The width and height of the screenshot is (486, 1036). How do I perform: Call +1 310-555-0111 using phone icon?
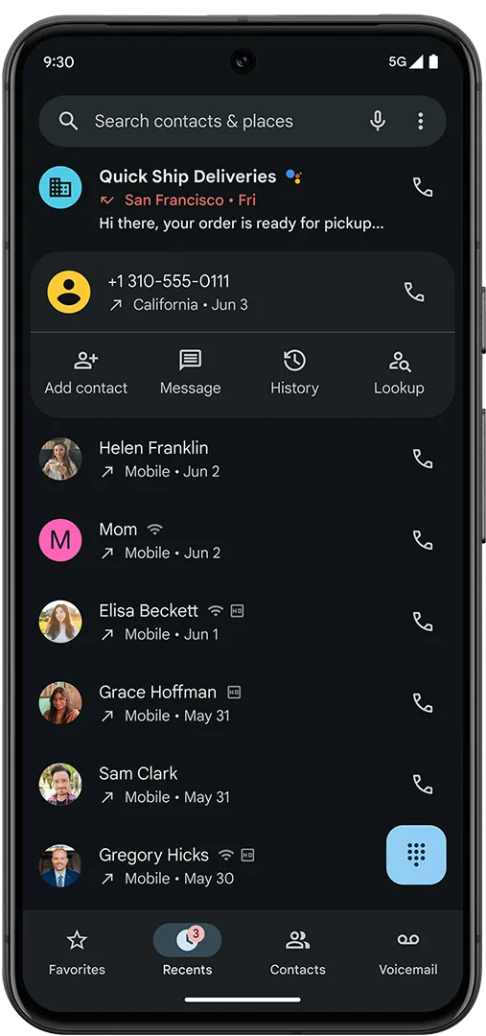(414, 292)
